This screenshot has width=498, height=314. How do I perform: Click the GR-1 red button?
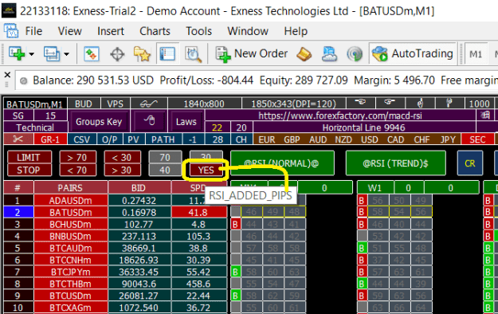point(50,139)
